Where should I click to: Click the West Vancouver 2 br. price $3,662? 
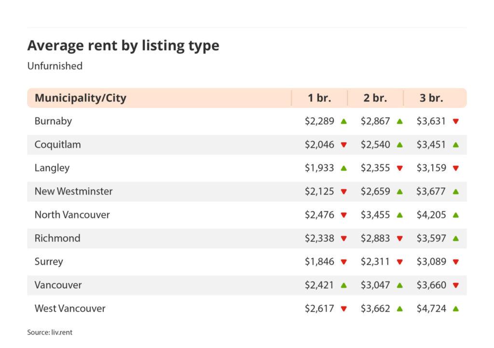point(375,308)
